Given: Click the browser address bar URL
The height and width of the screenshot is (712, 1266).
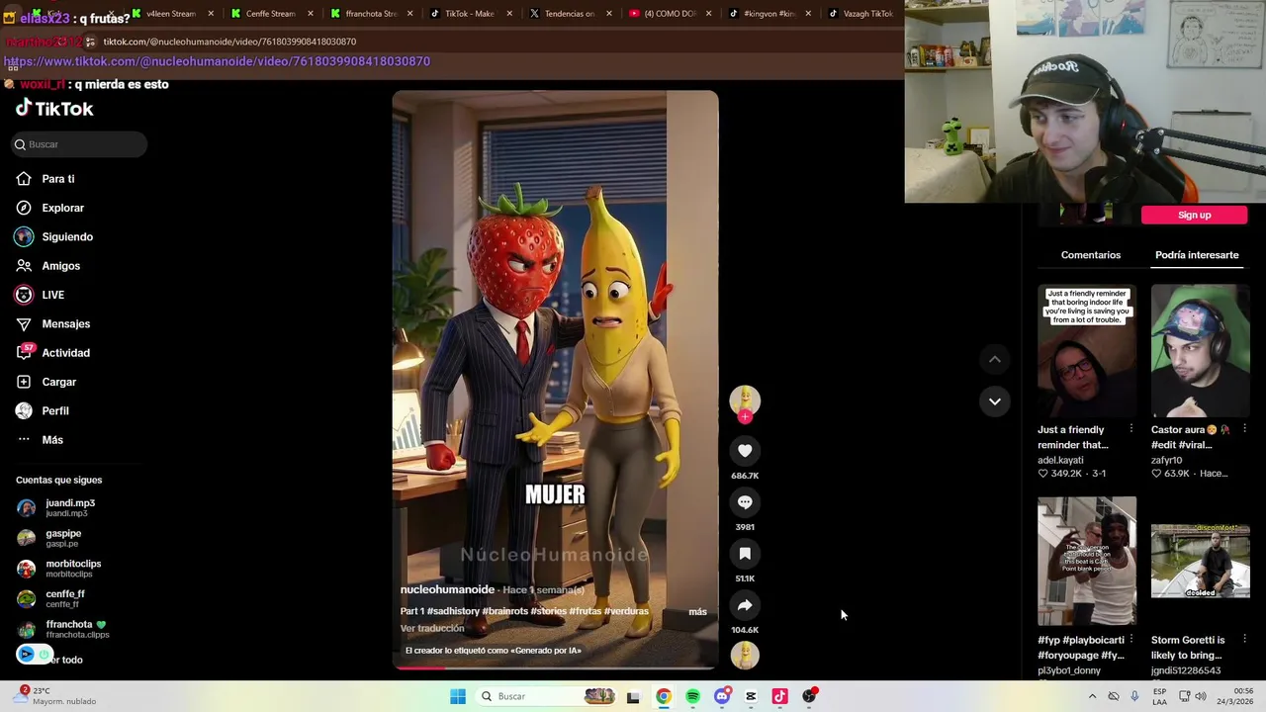Looking at the screenshot, I should tap(229, 42).
